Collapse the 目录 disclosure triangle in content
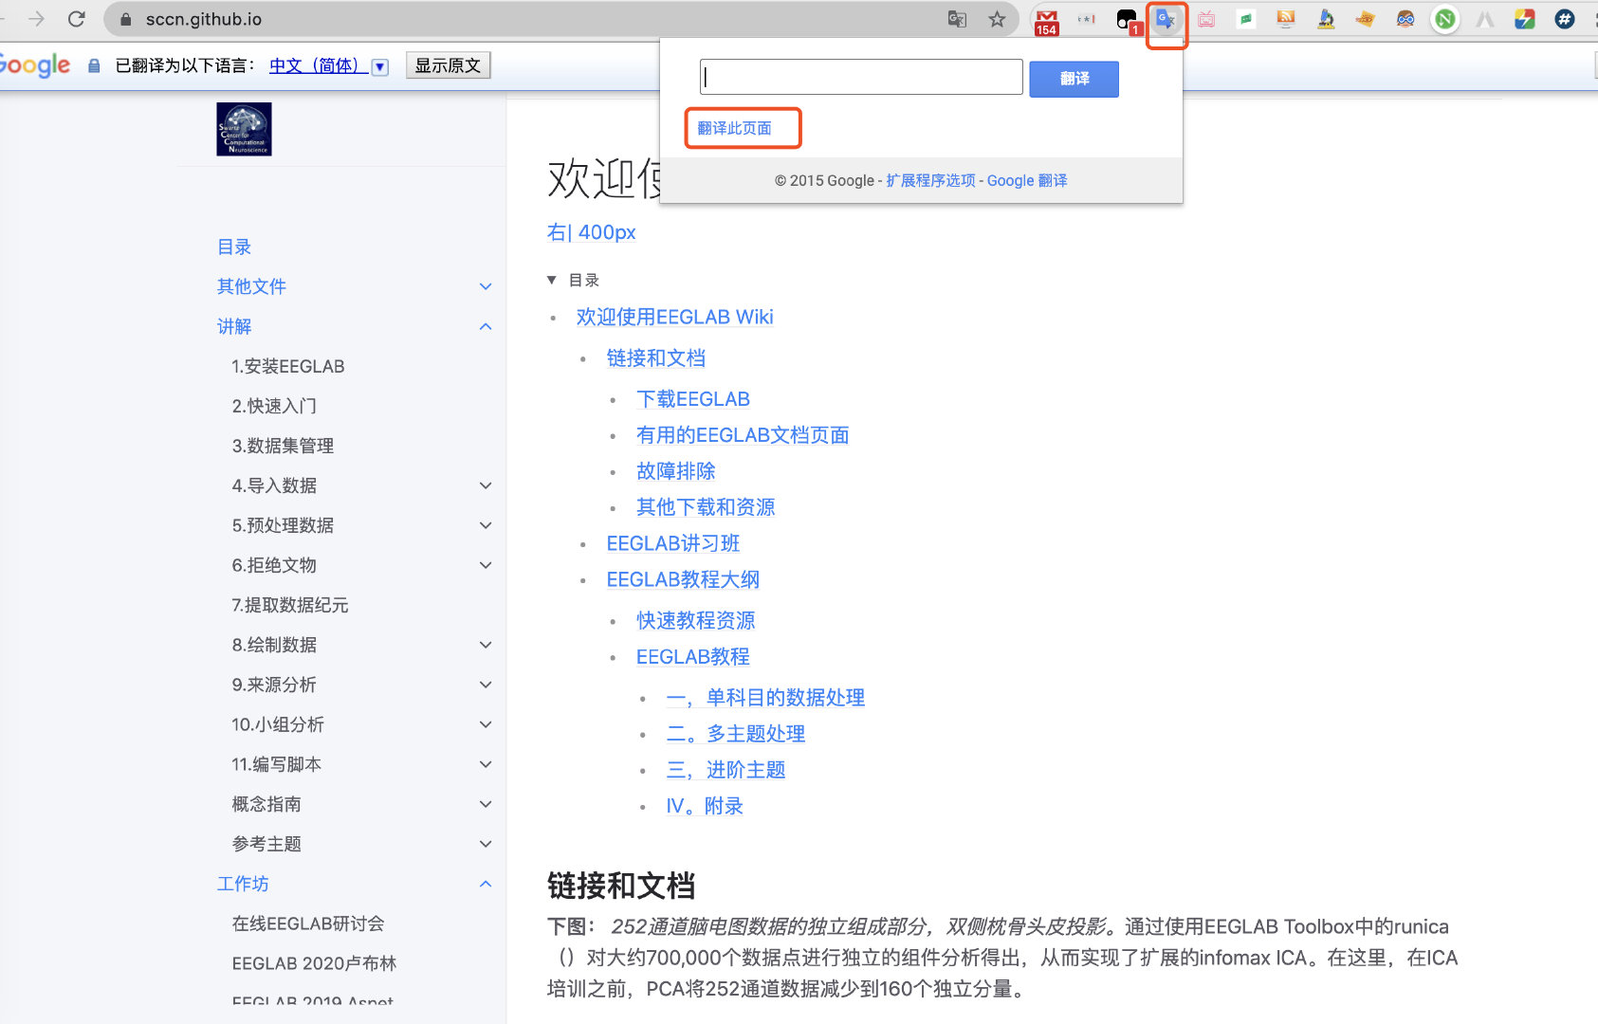 coord(551,280)
